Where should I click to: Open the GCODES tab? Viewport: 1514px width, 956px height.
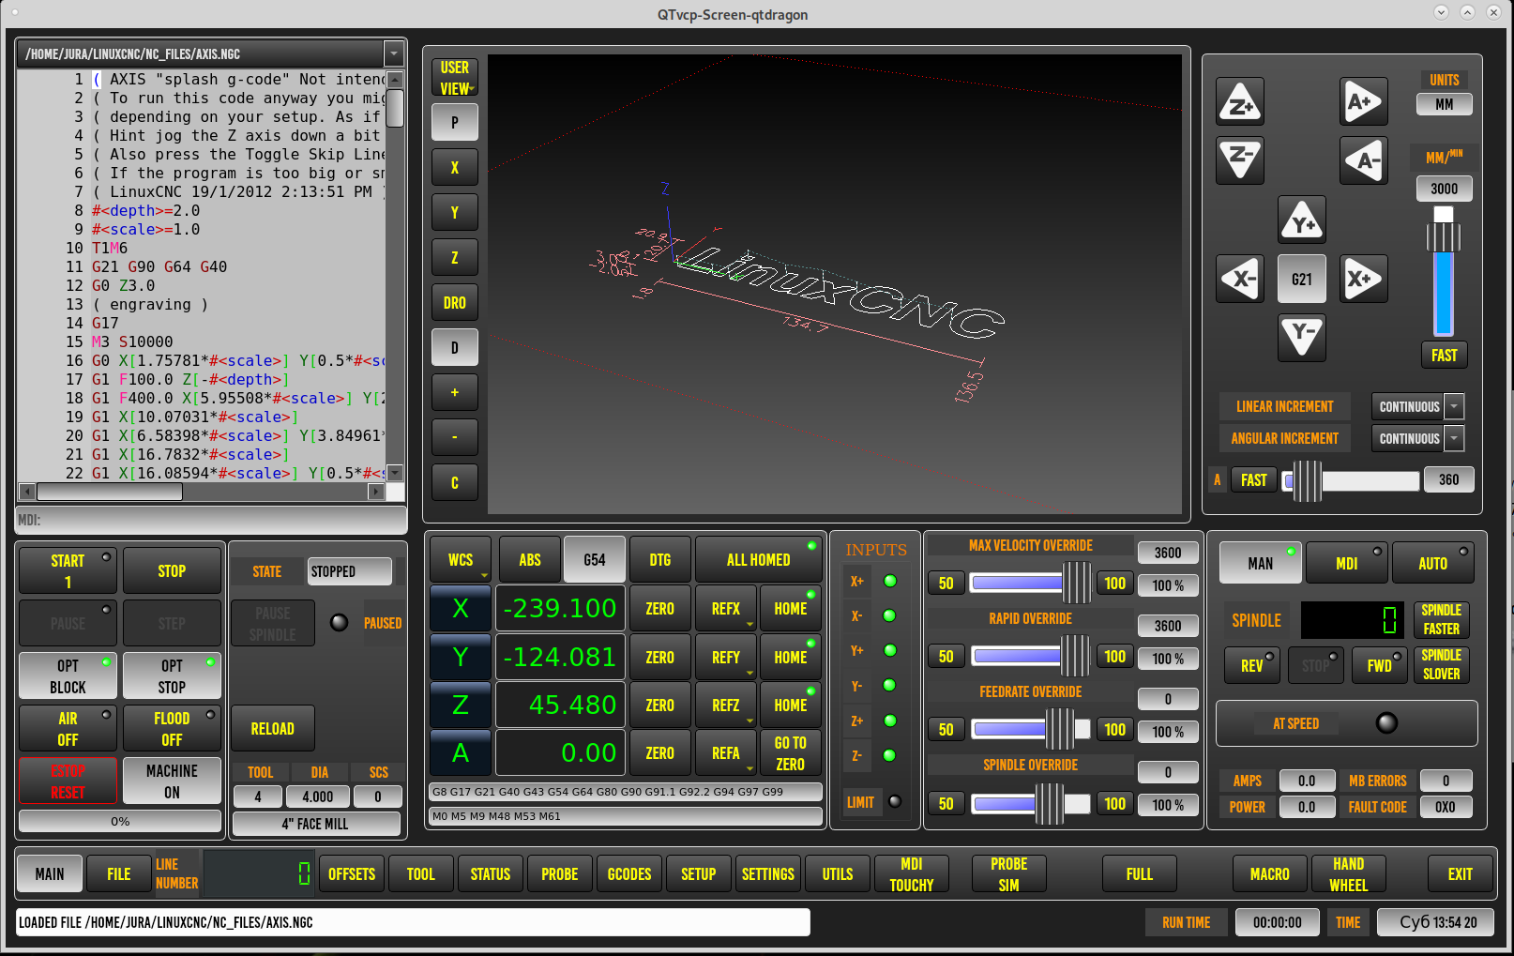[629, 873]
